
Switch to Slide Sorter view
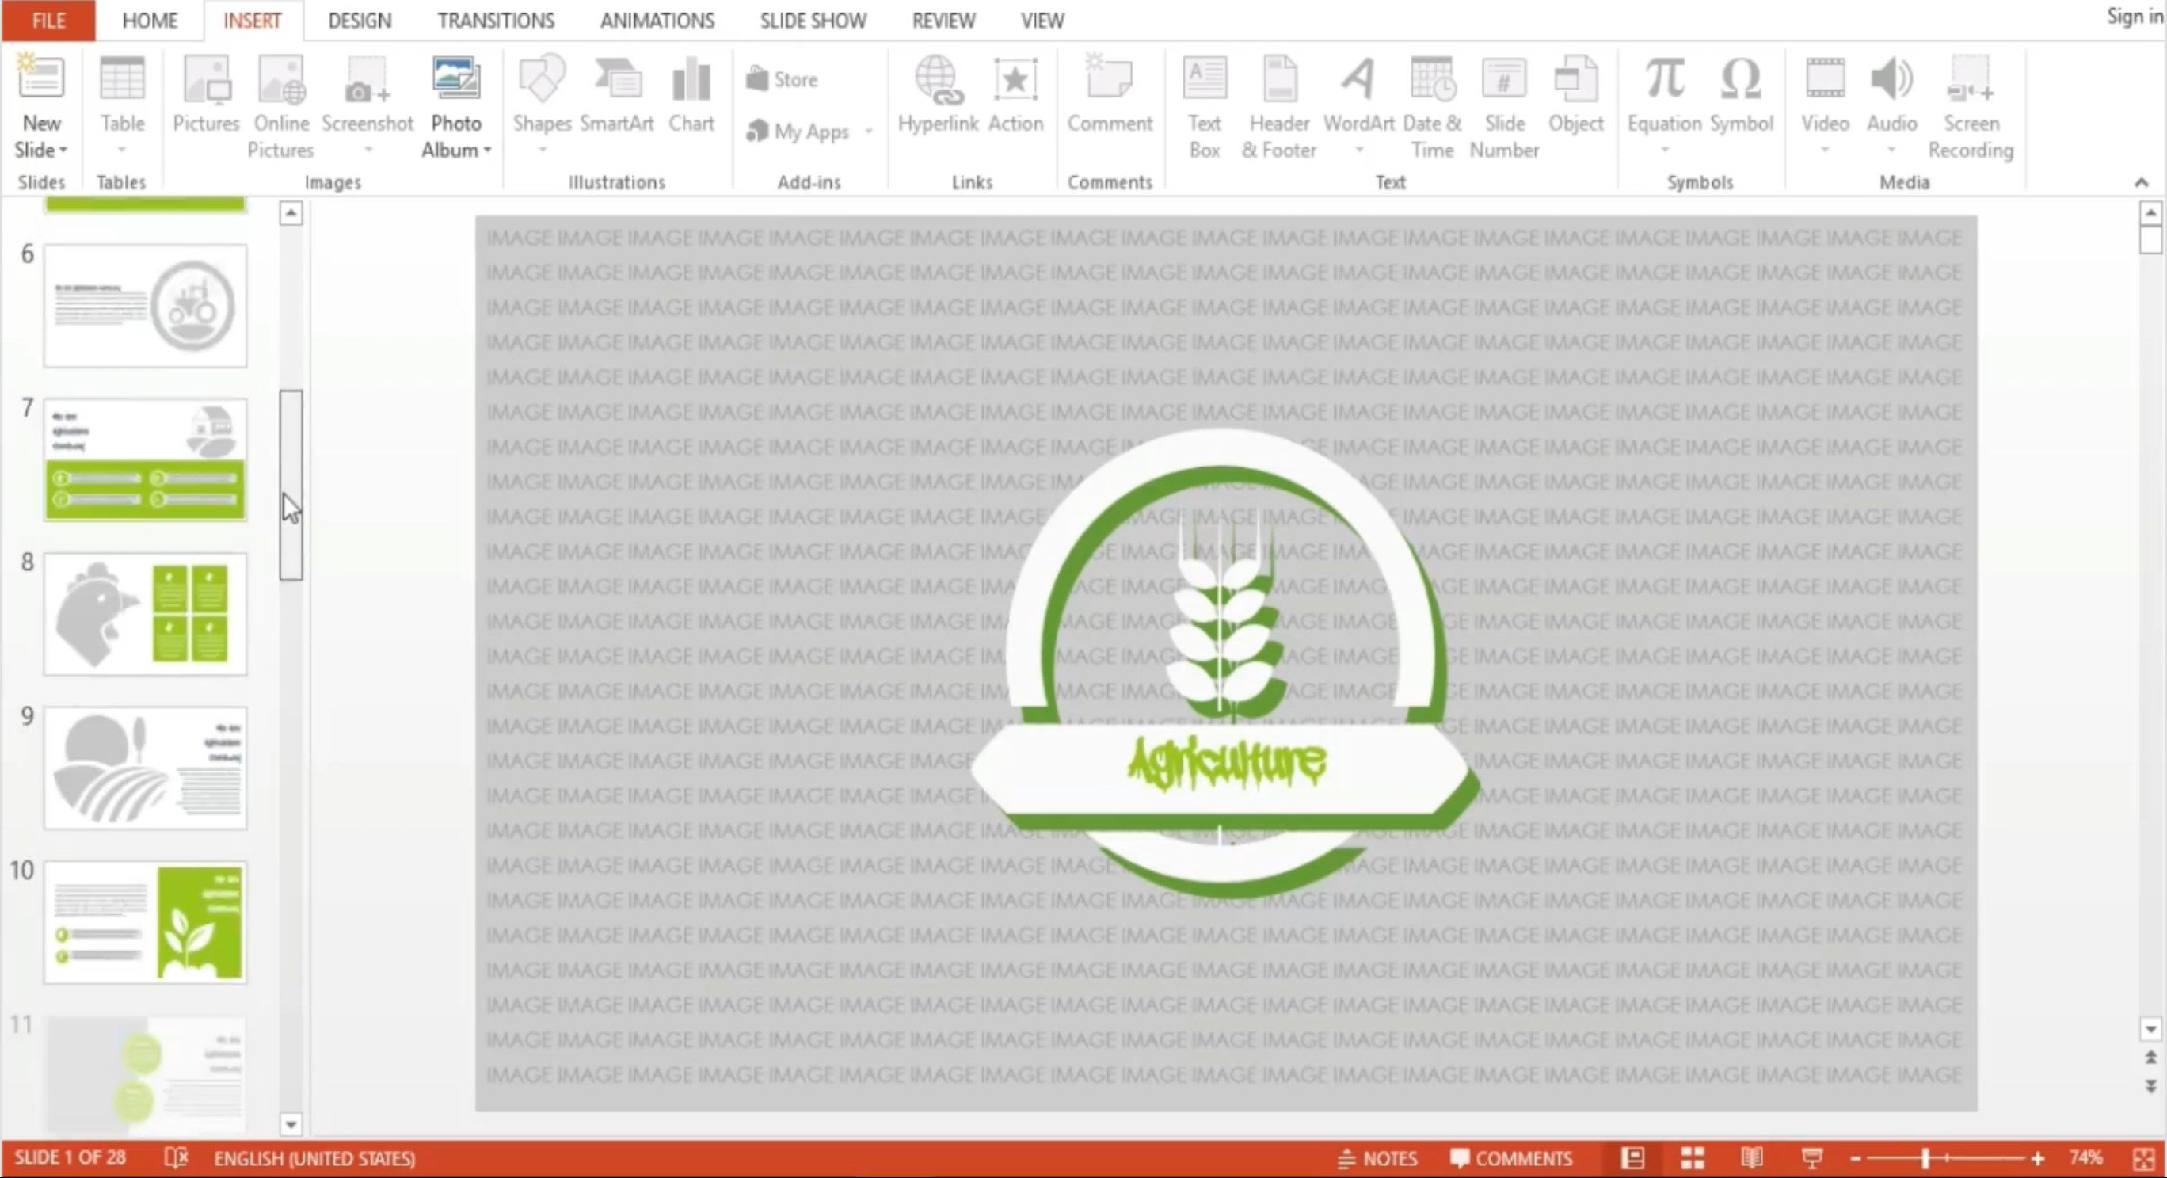click(1693, 1158)
